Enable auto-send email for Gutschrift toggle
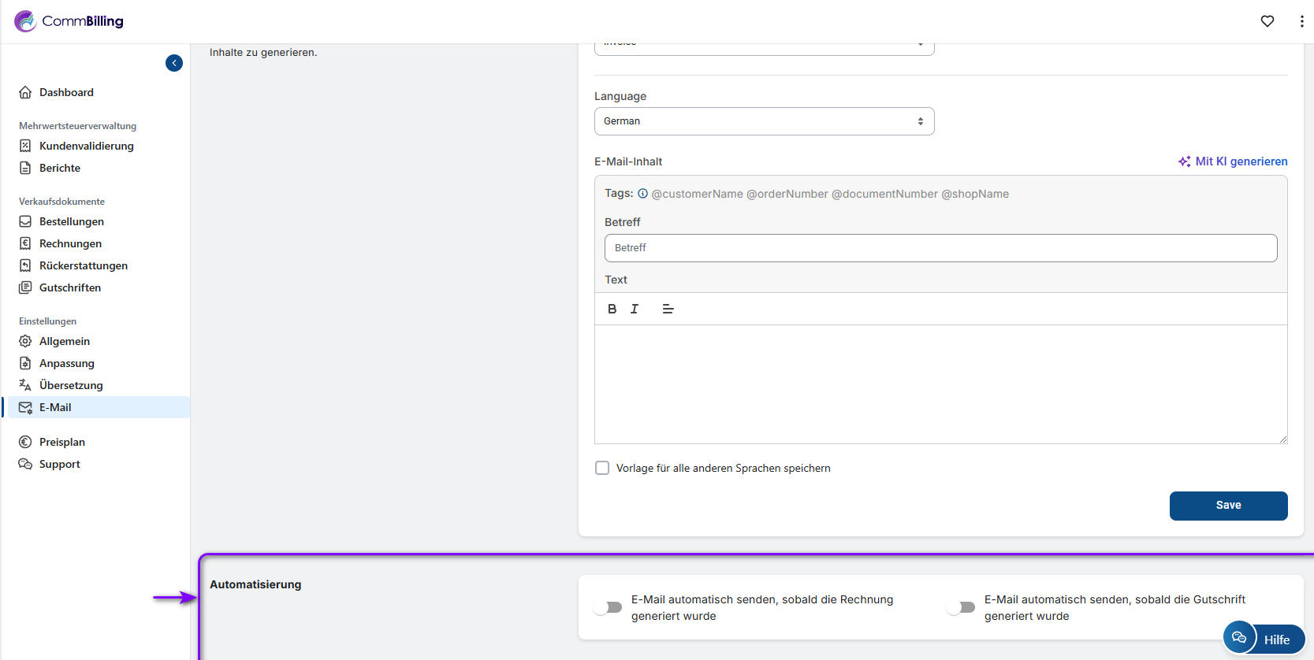 tap(962, 607)
